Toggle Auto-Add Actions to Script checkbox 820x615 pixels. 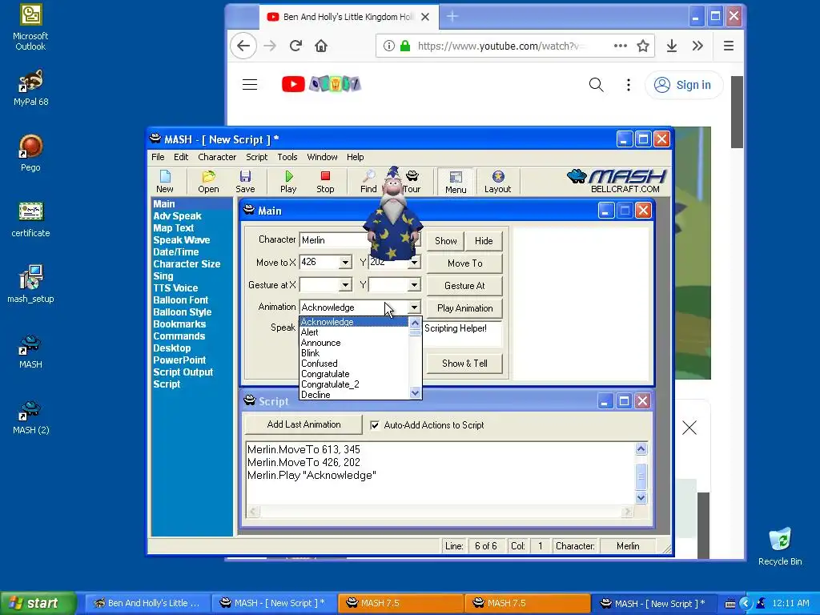375,425
